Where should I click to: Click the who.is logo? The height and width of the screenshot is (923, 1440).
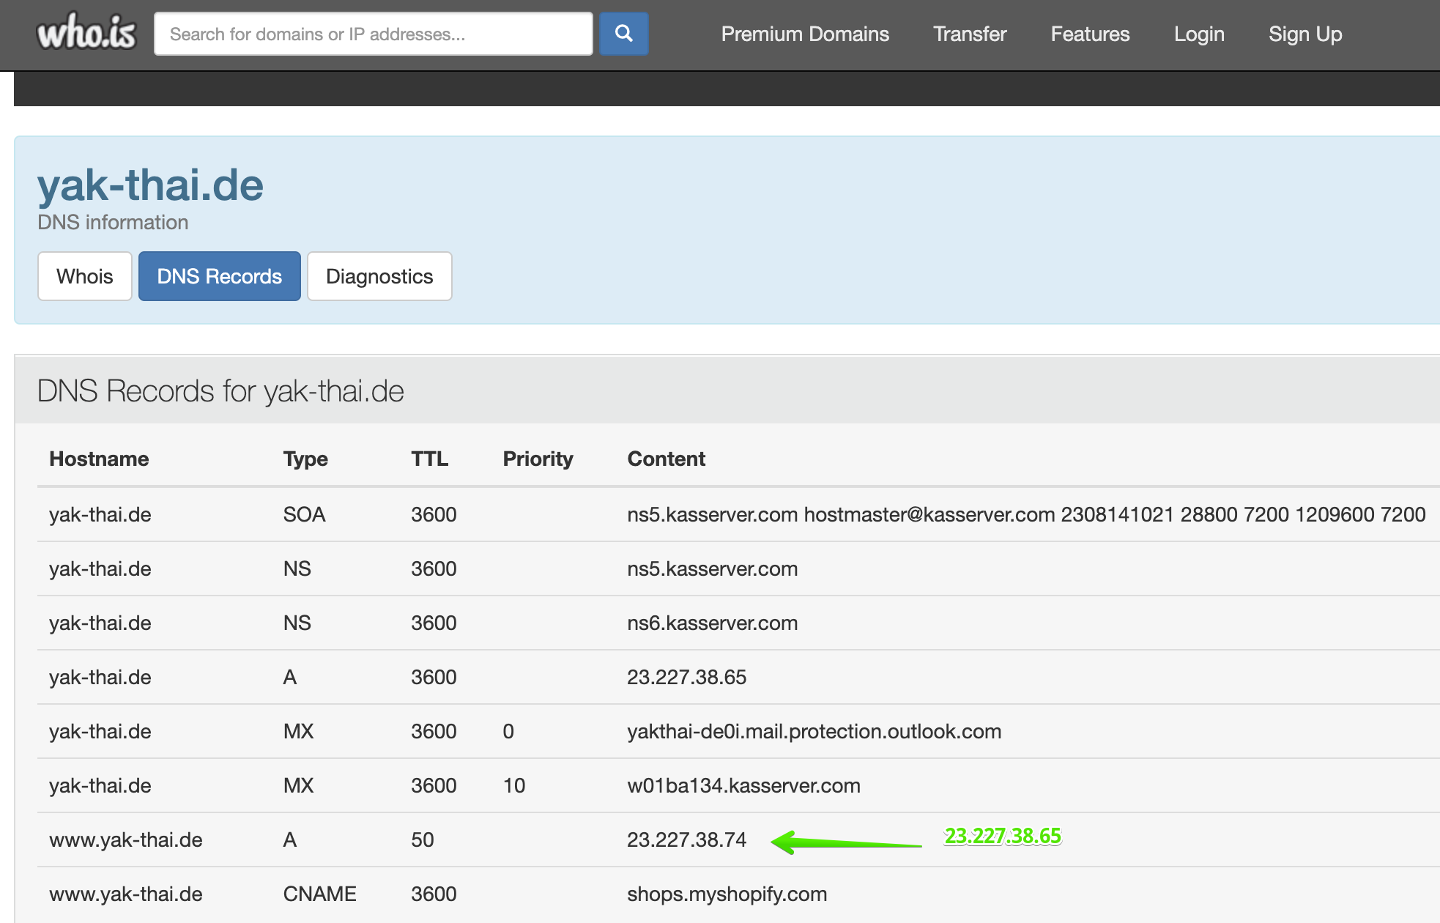pyautogui.click(x=86, y=33)
